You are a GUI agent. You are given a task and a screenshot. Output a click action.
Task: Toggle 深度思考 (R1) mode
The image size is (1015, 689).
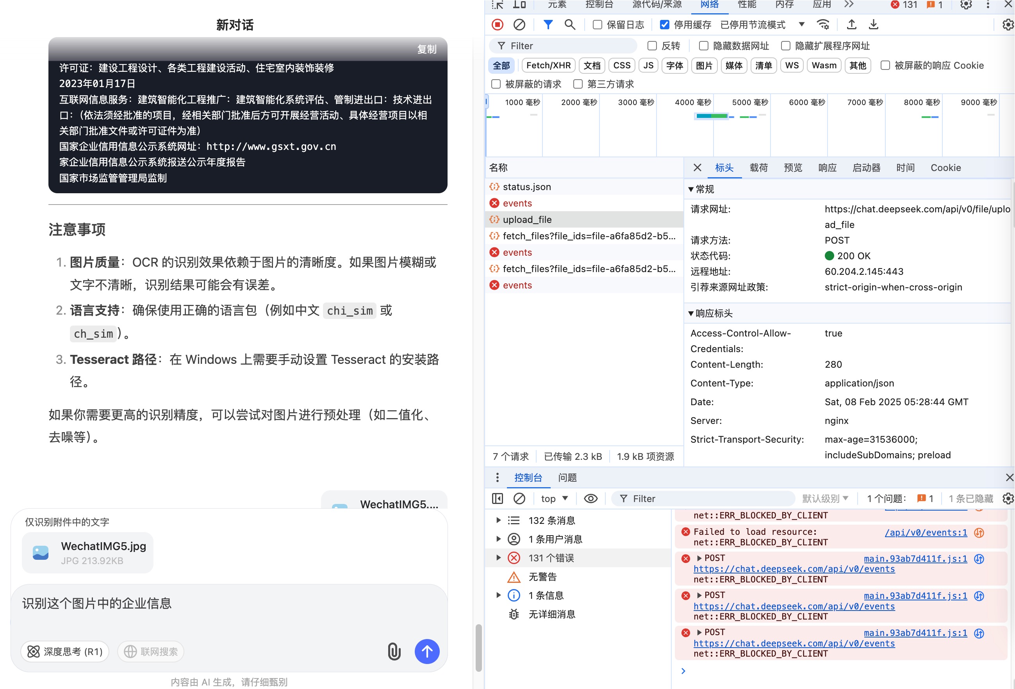coord(65,652)
